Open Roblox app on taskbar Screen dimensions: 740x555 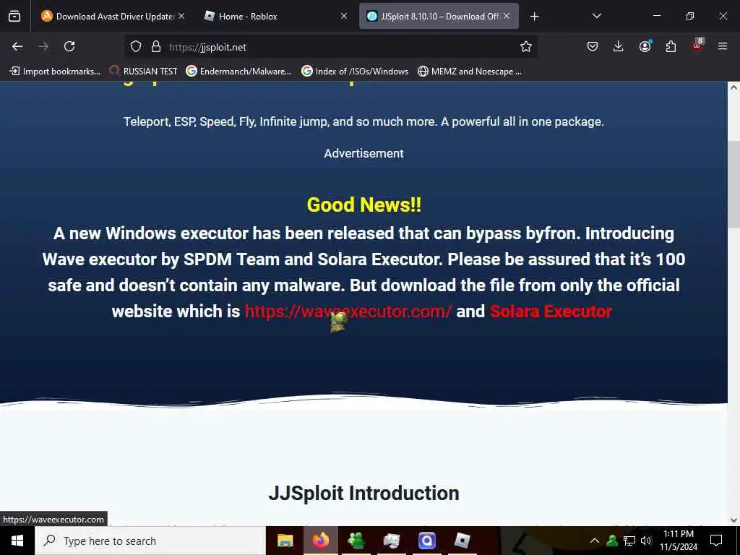point(462,541)
